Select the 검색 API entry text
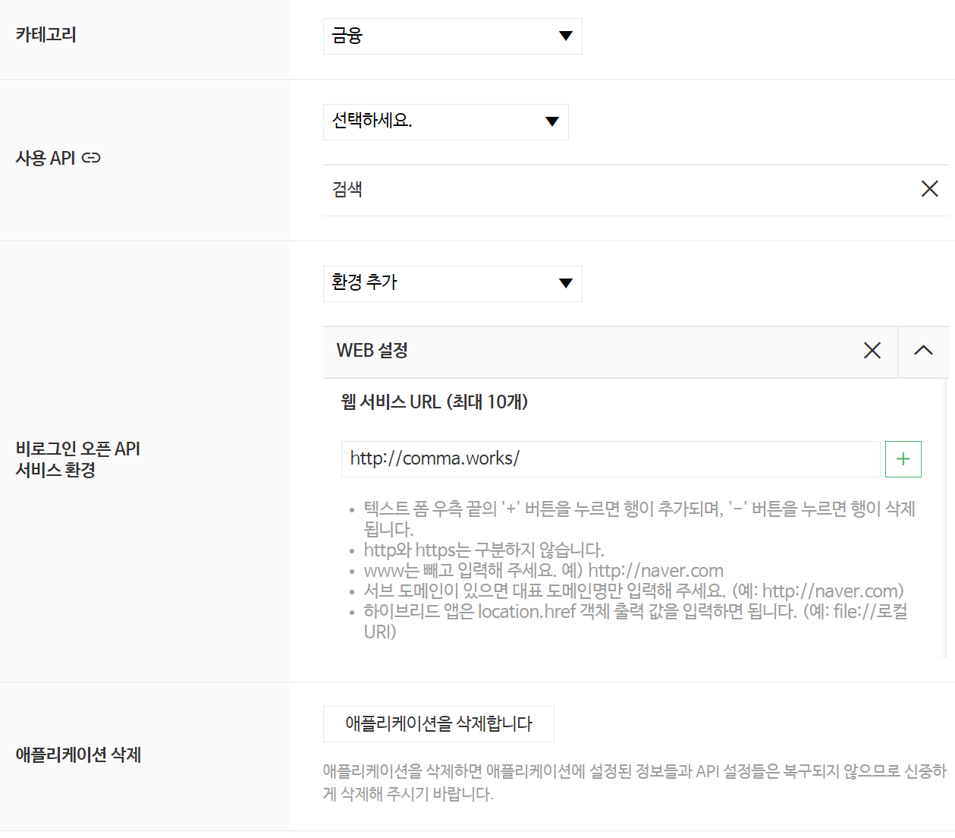Viewport: 955px width, 838px height. coord(347,190)
